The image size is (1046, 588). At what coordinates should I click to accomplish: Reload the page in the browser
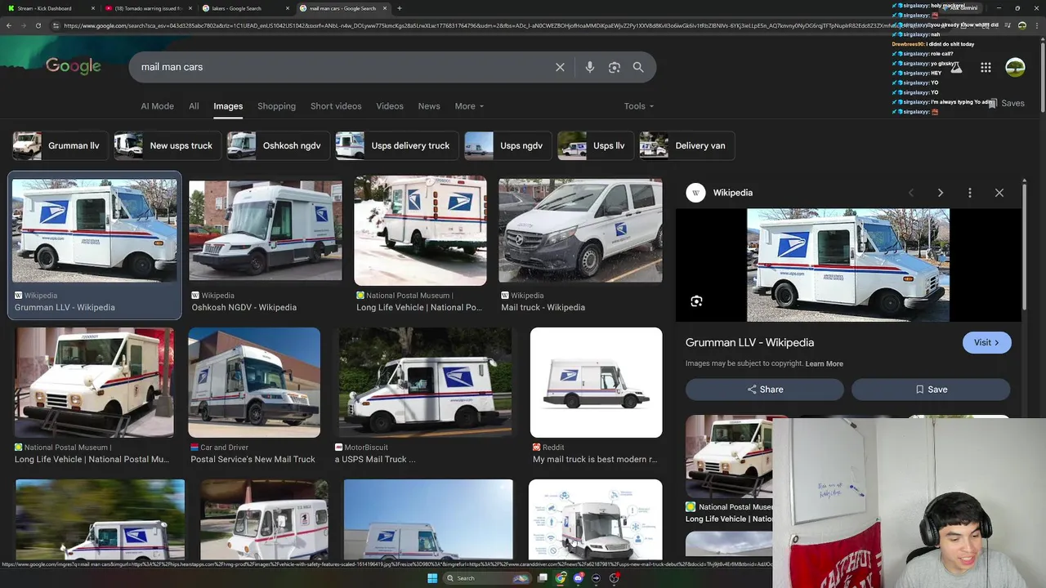38,25
